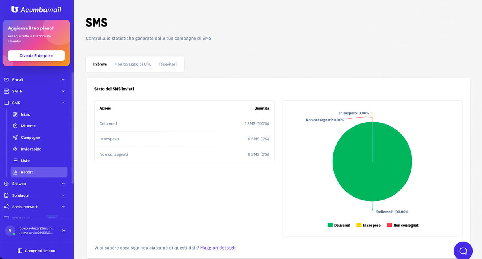Toggle Delivered series in chart legend
This screenshot has height=259, width=482.
[339, 225]
